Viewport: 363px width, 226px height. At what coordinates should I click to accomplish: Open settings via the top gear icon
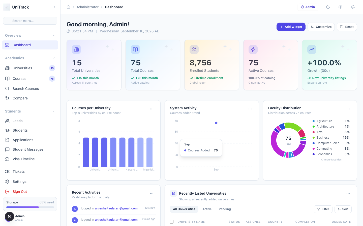click(340, 7)
